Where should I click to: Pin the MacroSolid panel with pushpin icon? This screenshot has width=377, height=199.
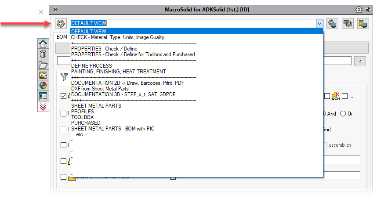368,10
